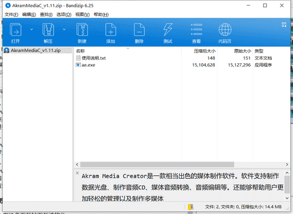Viewport: 293px width, 214px height.
Task: Click the comment panel scroll down arrow
Action: (x=287, y=198)
